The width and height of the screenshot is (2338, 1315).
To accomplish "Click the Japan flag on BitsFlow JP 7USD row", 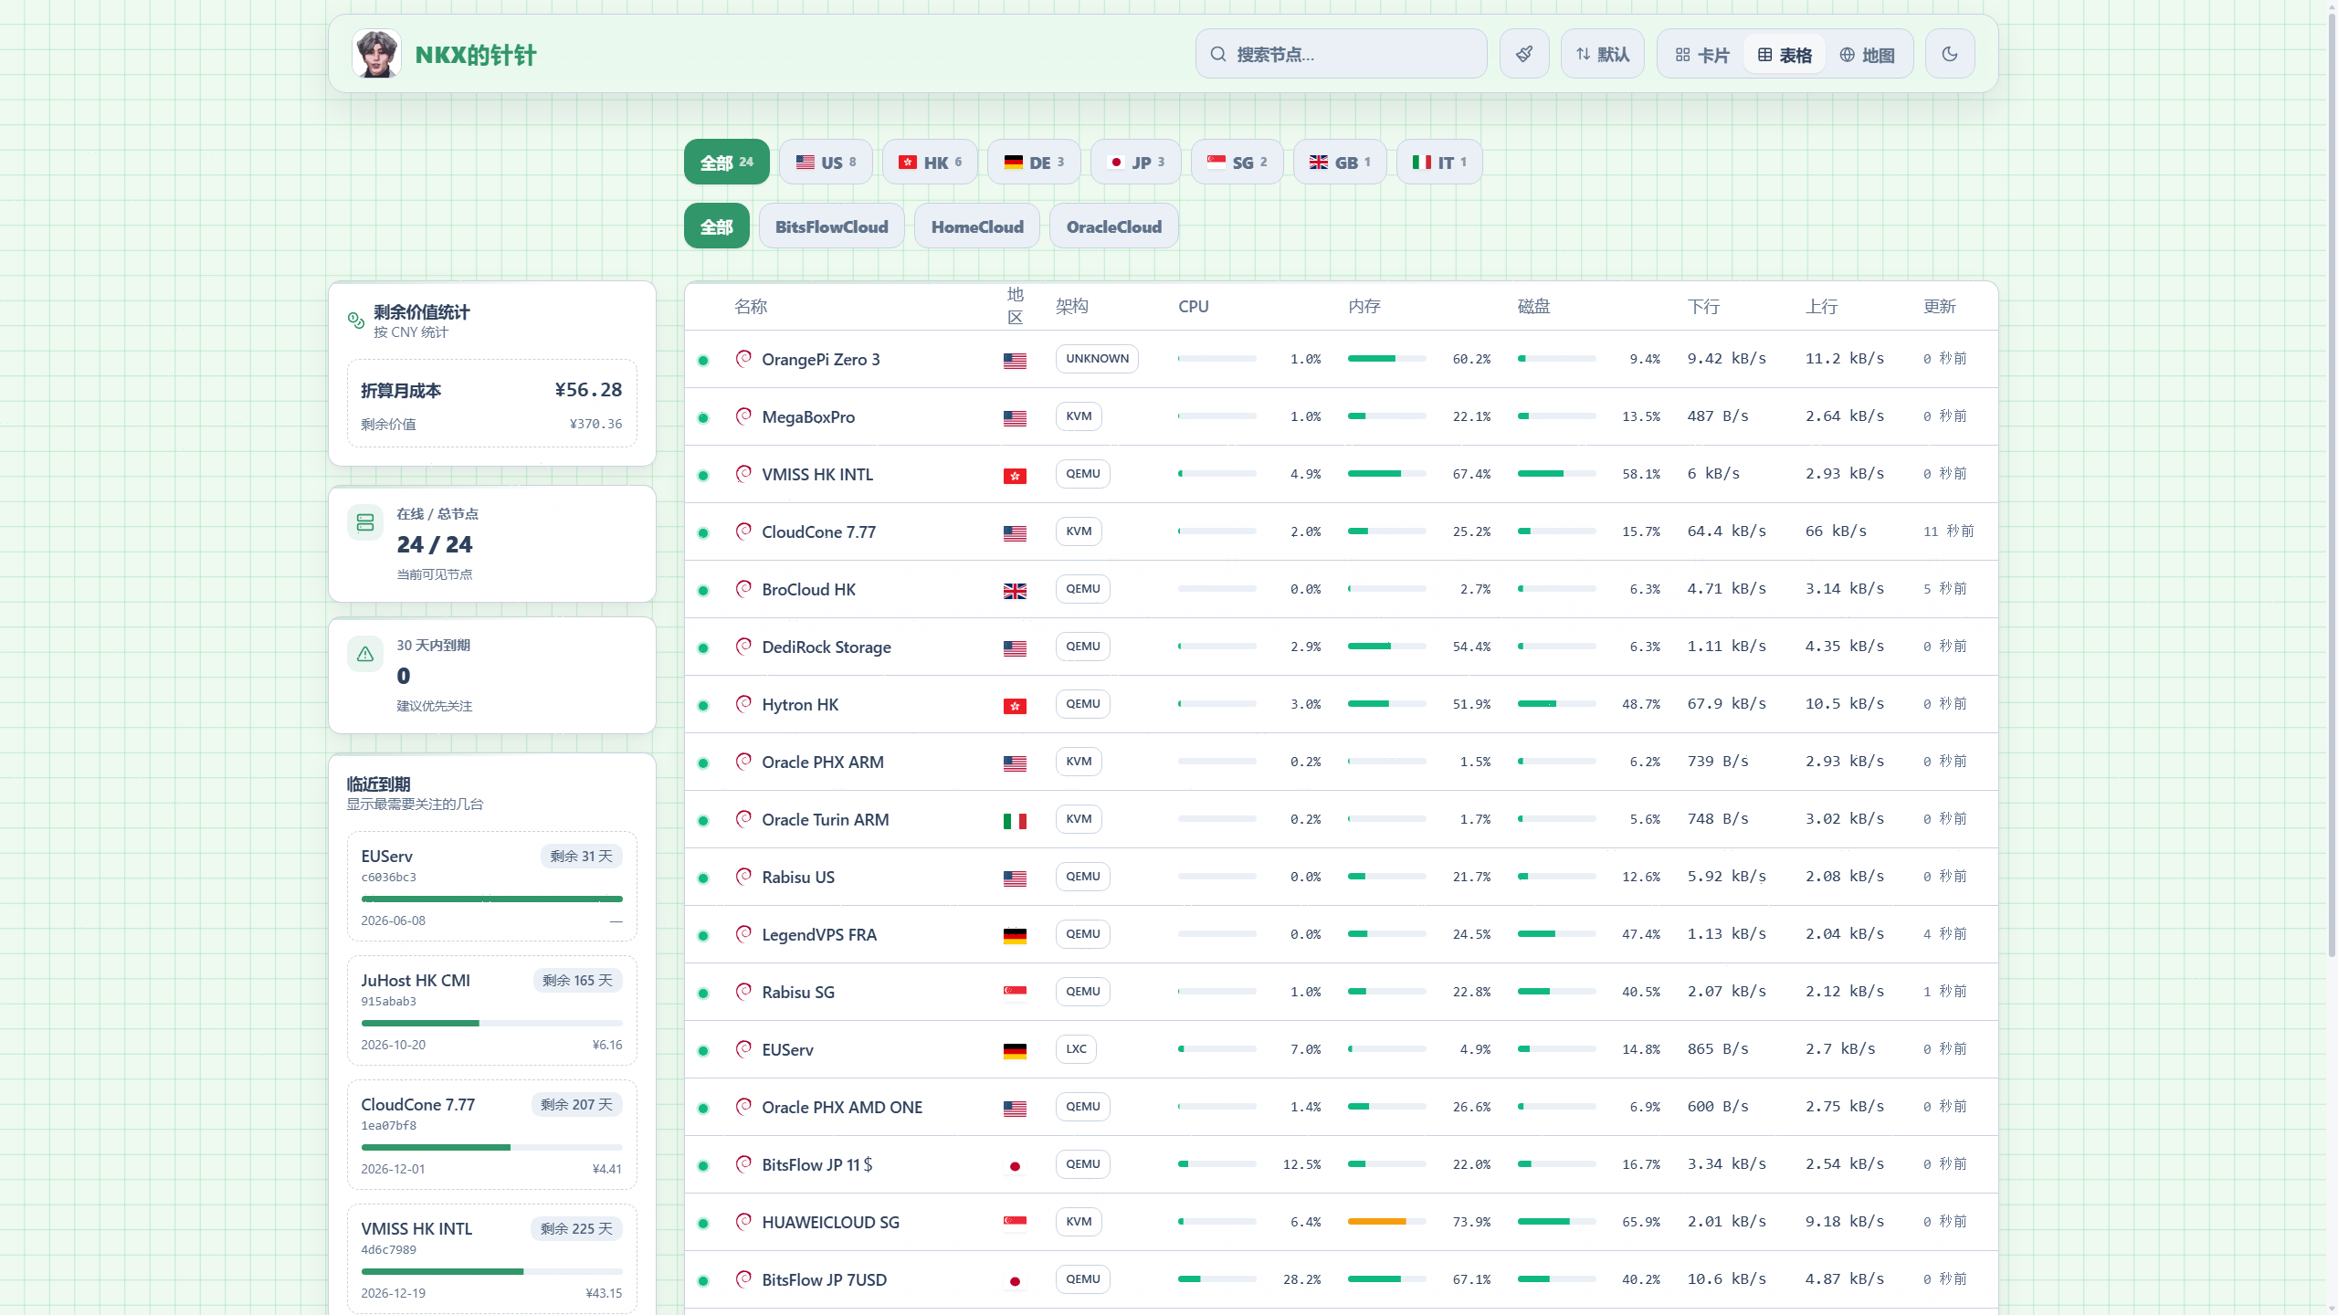I will point(1015,1281).
